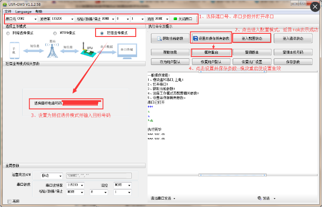Click the 透传目标电话号码 input field
Image resolution: width=322 pixels, height=207 pixels.
point(82,103)
